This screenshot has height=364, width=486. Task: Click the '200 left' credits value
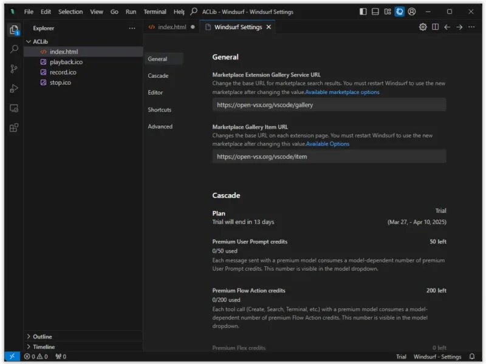click(436, 291)
